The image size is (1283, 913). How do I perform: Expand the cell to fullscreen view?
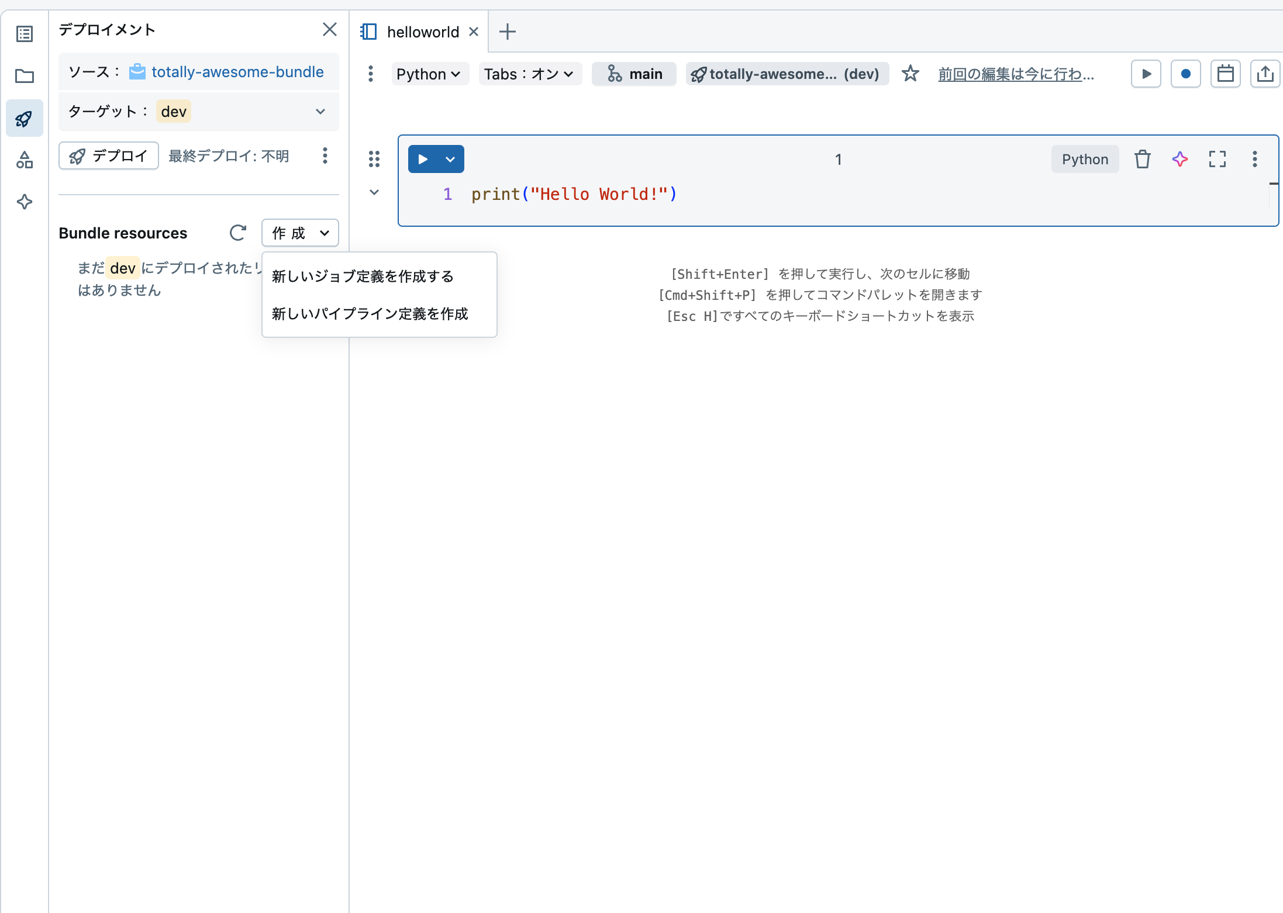coord(1218,158)
